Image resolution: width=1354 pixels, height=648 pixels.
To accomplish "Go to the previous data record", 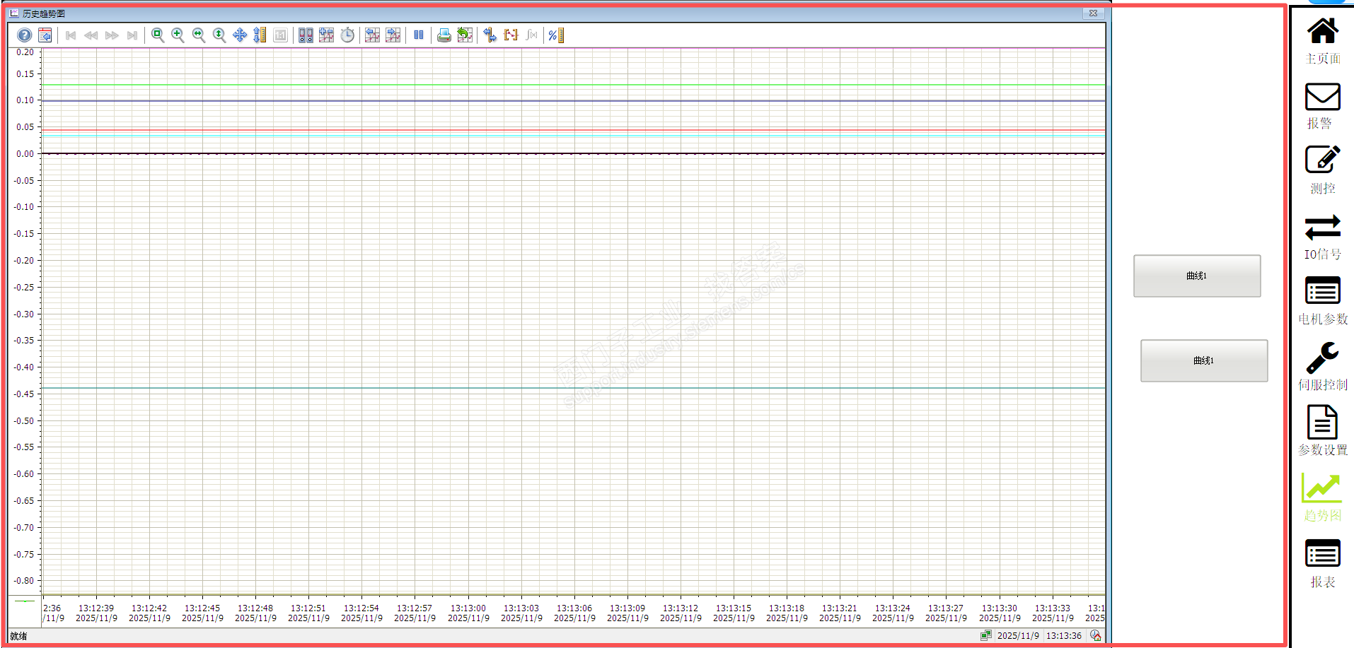I will point(91,35).
